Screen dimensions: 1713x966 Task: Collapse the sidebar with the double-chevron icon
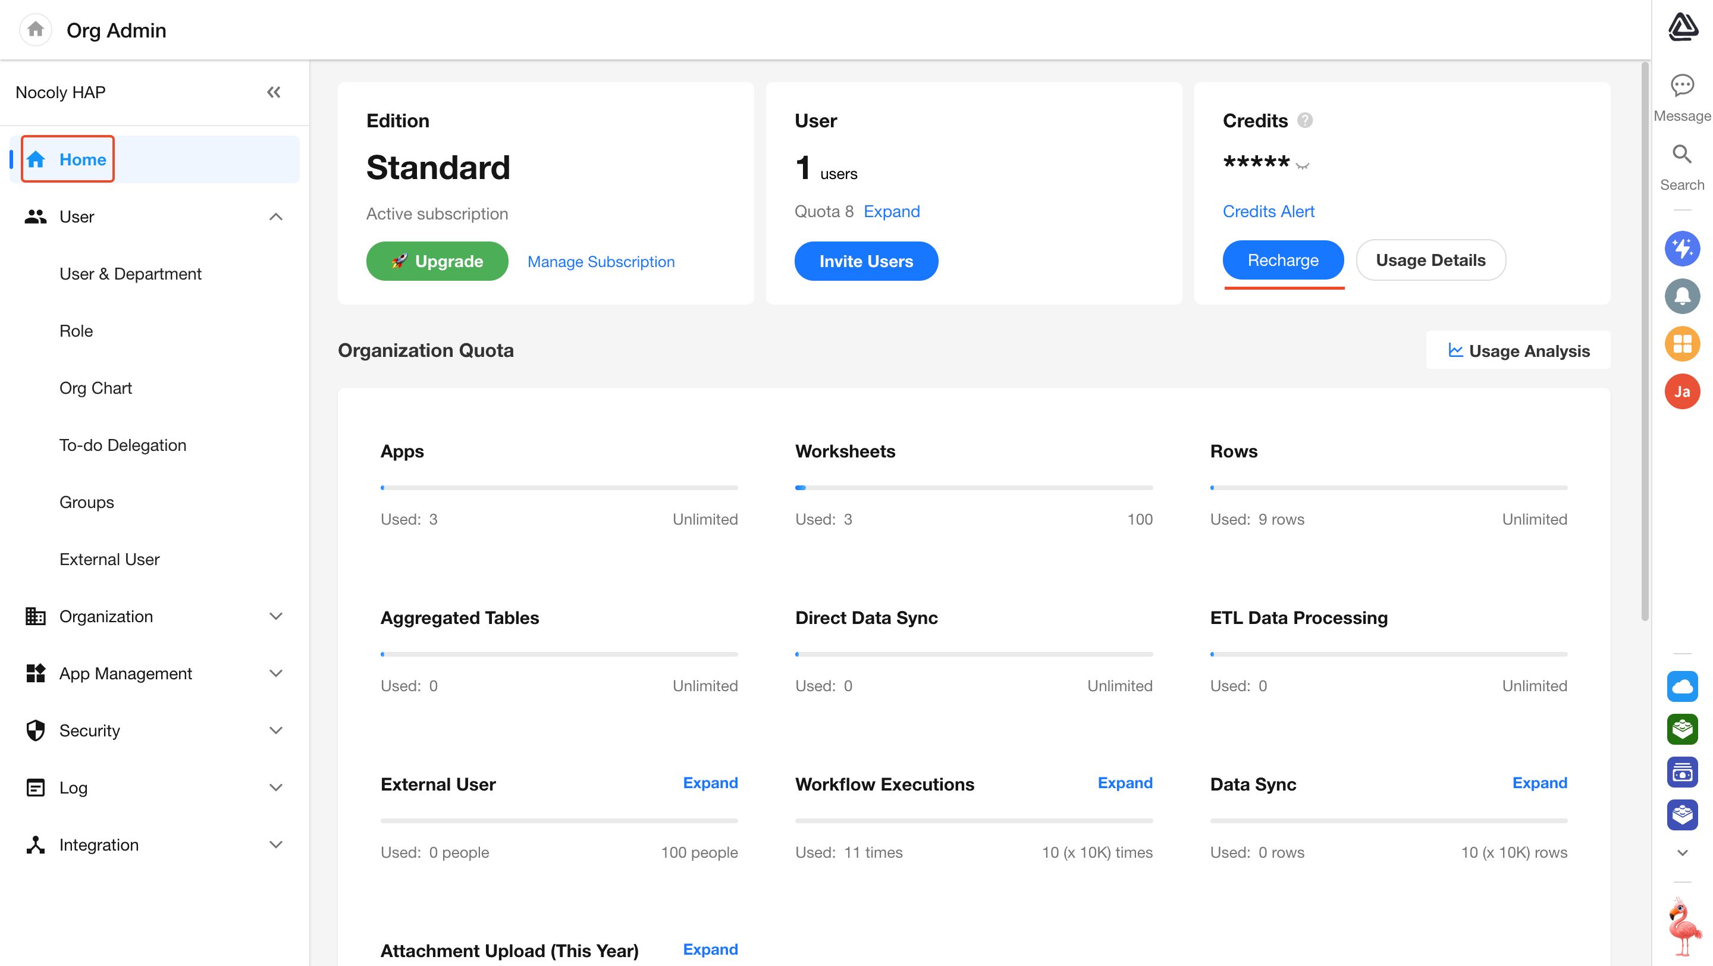pos(274,92)
